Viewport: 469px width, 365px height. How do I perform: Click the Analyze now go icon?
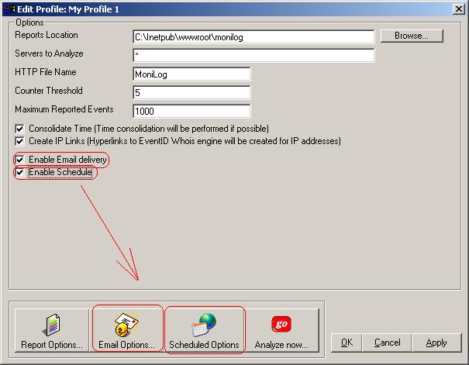281,331
